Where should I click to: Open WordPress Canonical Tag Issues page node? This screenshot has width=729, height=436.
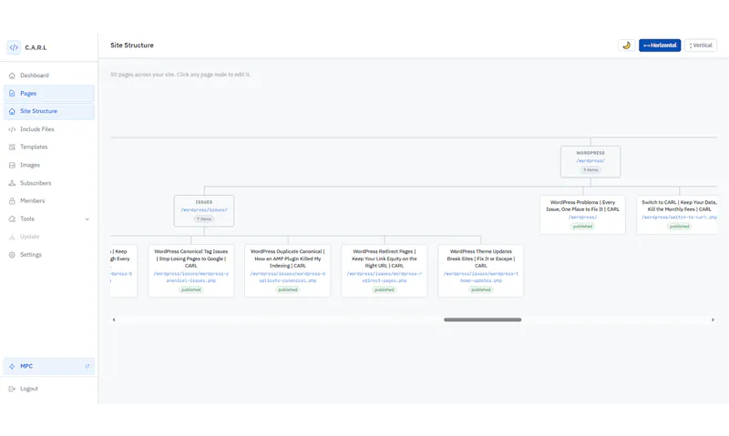coord(191,270)
